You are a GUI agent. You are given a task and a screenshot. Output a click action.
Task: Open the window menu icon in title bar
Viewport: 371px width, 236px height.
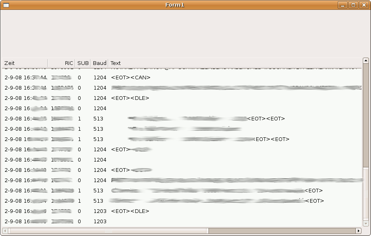point(6,5)
